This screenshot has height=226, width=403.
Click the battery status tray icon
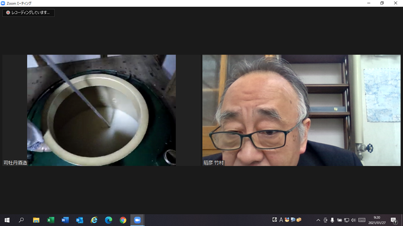tap(339, 220)
